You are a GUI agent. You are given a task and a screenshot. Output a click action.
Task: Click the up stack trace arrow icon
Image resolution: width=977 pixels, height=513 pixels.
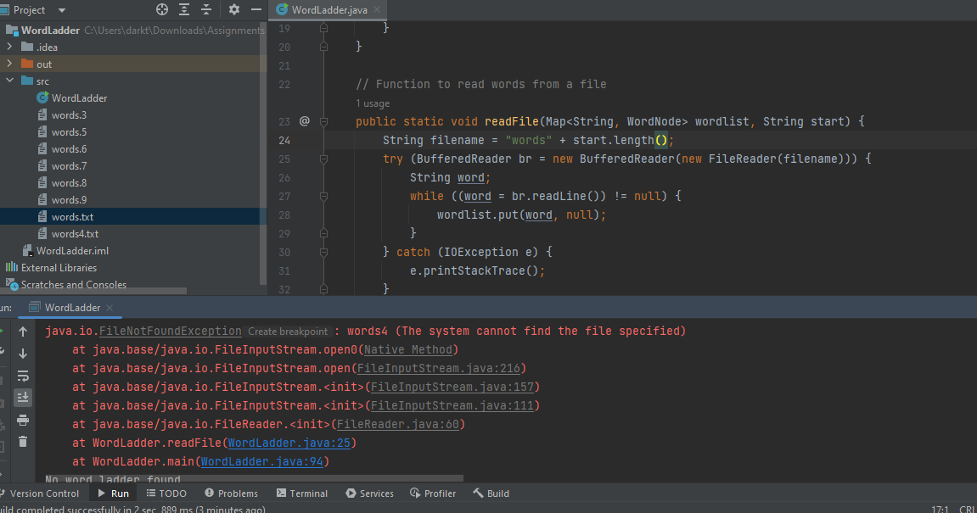[23, 332]
